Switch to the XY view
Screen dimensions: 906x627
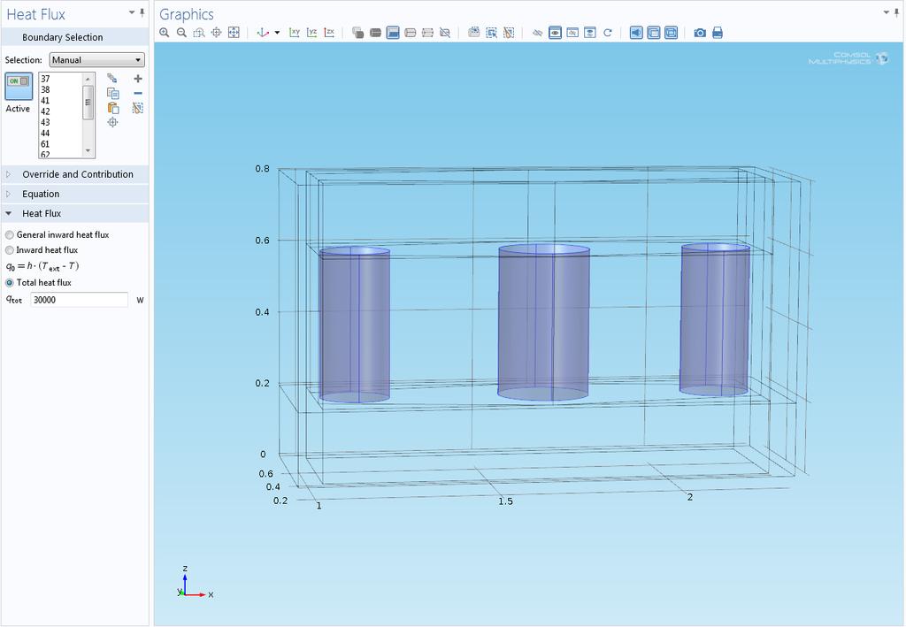pyautogui.click(x=295, y=33)
